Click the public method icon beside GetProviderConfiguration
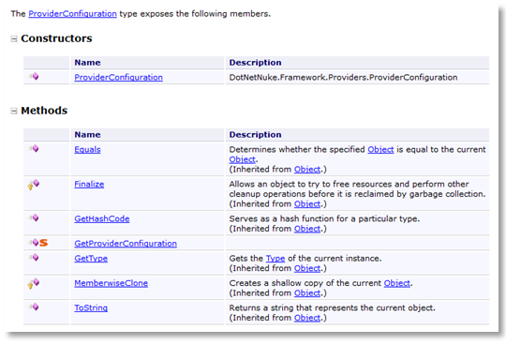 (35, 243)
